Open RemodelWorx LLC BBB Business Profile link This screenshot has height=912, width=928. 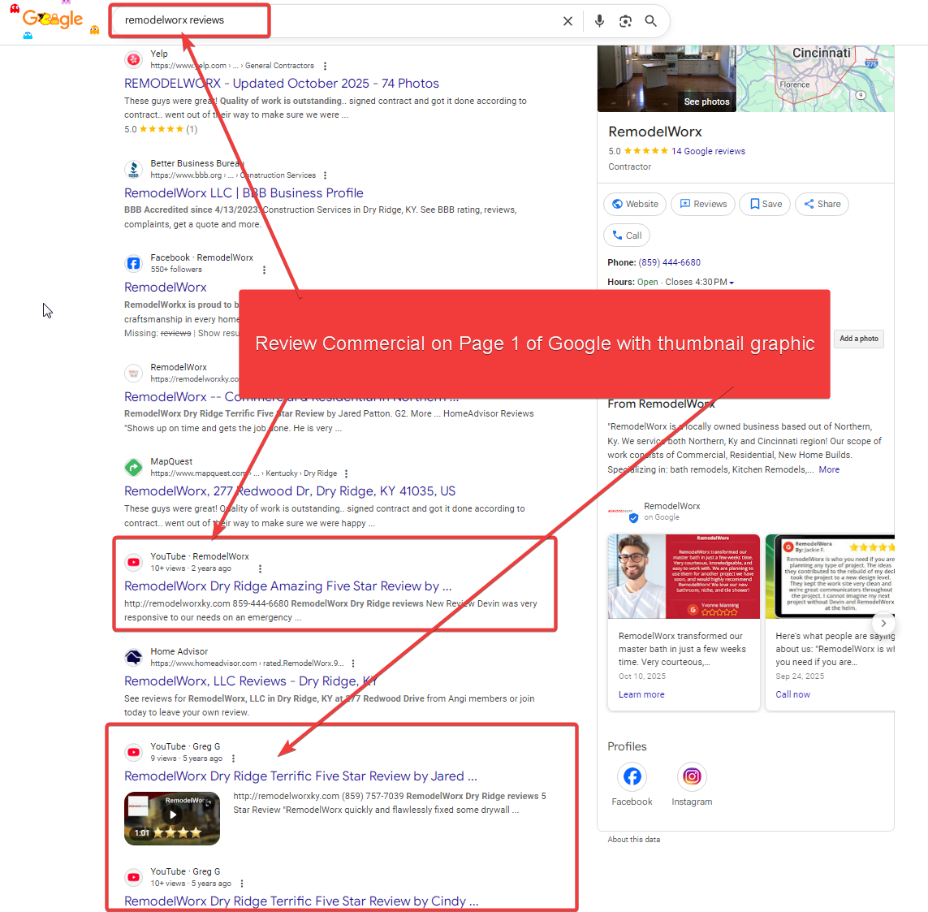click(x=244, y=193)
